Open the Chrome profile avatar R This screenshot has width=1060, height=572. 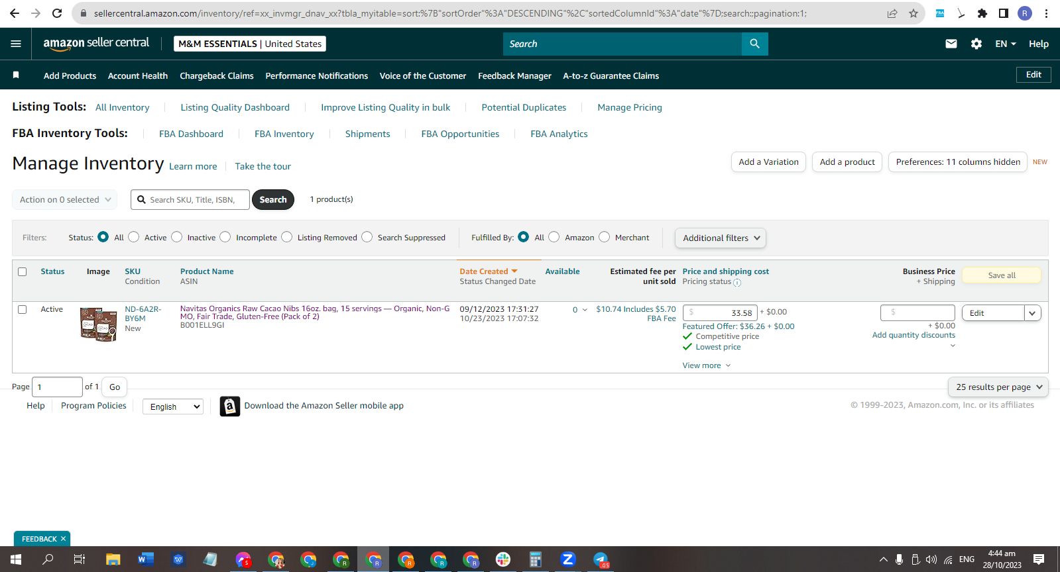(1025, 13)
